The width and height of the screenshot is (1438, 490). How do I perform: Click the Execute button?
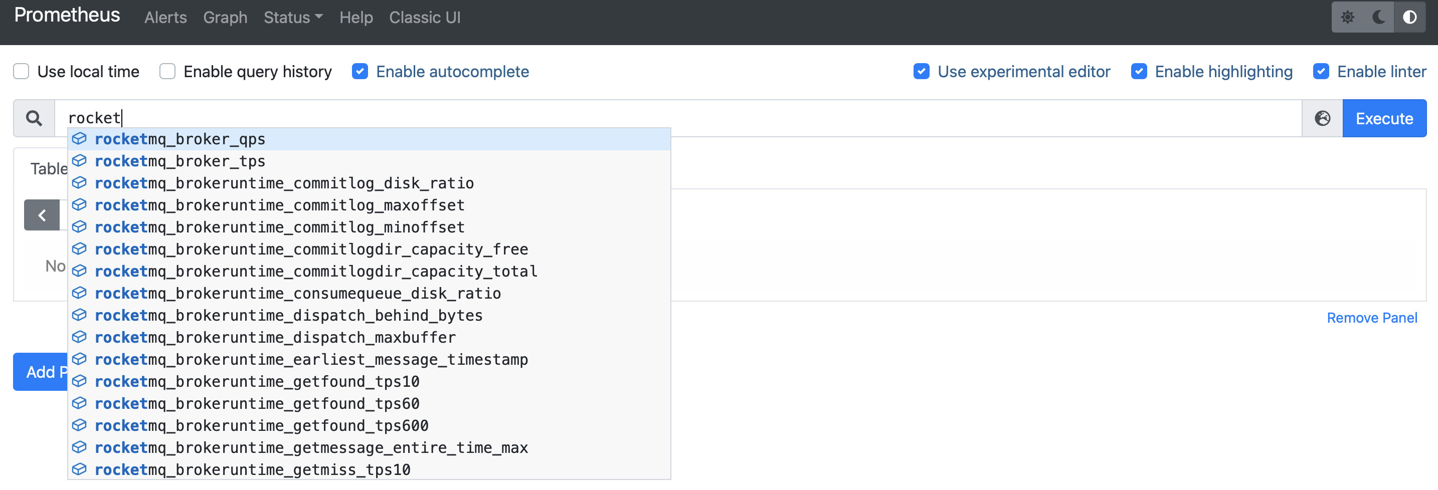1384,118
